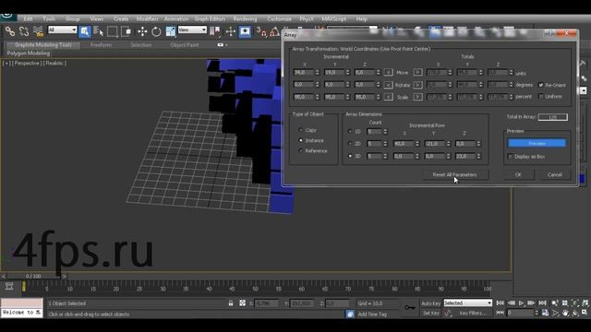Open Select by Name list icon

pyautogui.click(x=99, y=31)
